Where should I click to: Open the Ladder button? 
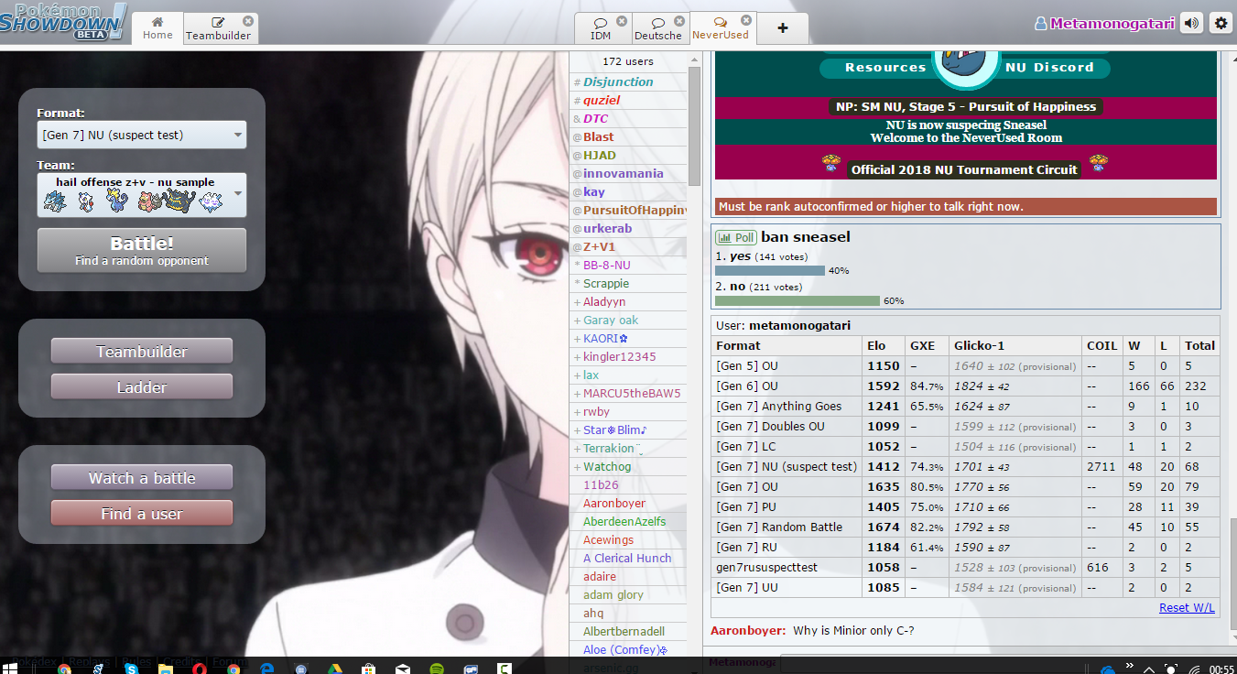[142, 387]
